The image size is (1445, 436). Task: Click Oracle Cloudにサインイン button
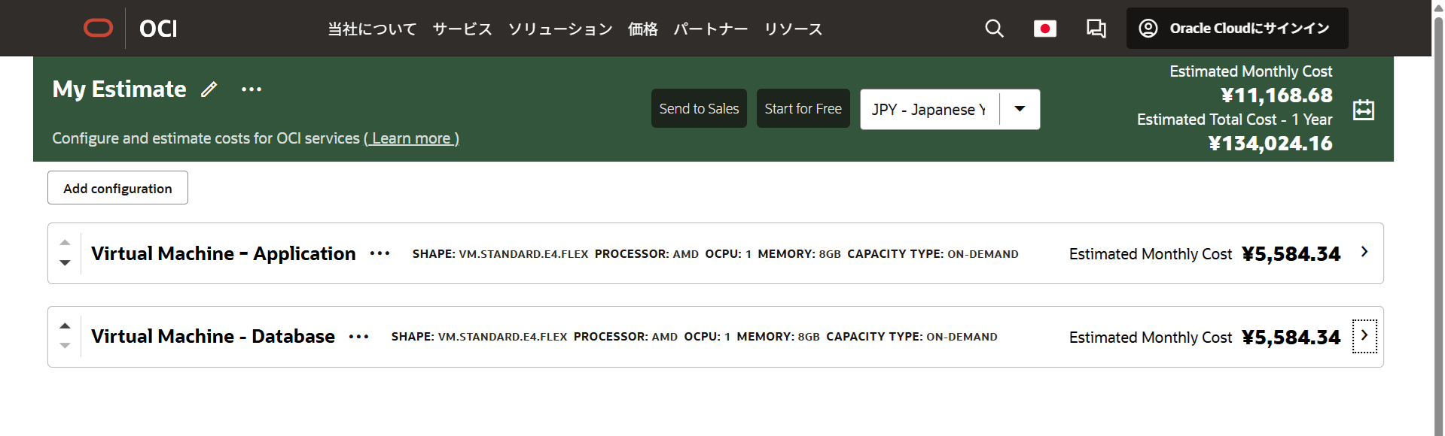(x=1237, y=29)
